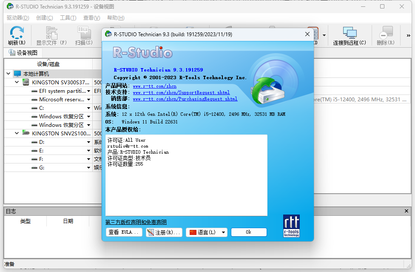Select the E: partition row
This screenshot has width=415, height=272.
pyautogui.click(x=48, y=151)
